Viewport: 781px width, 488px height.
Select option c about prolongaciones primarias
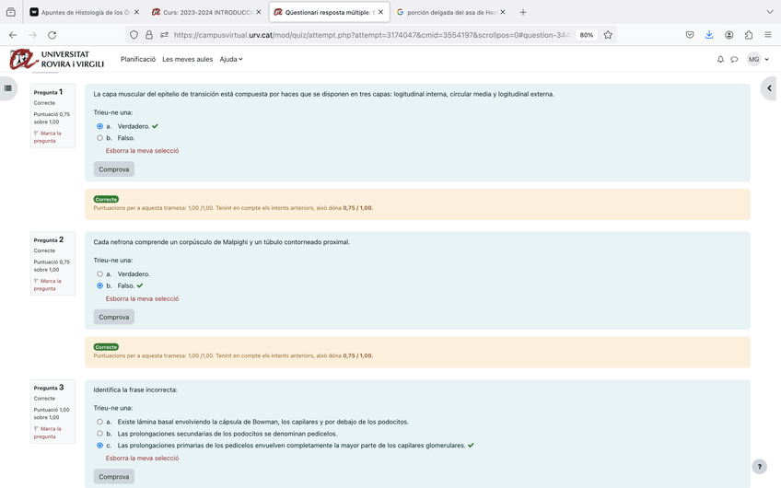click(x=99, y=445)
